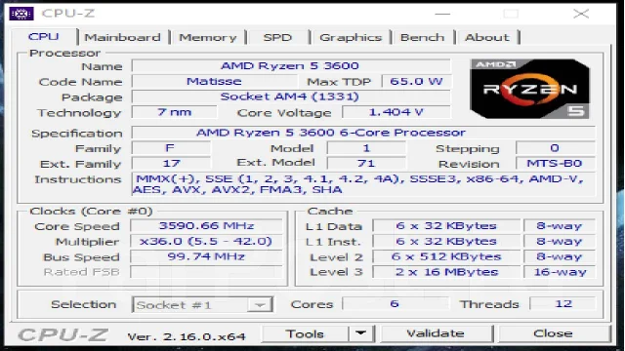Click the Level 2 value 6 x 512 KBytes
The width and height of the screenshot is (625, 351).
(x=446, y=256)
